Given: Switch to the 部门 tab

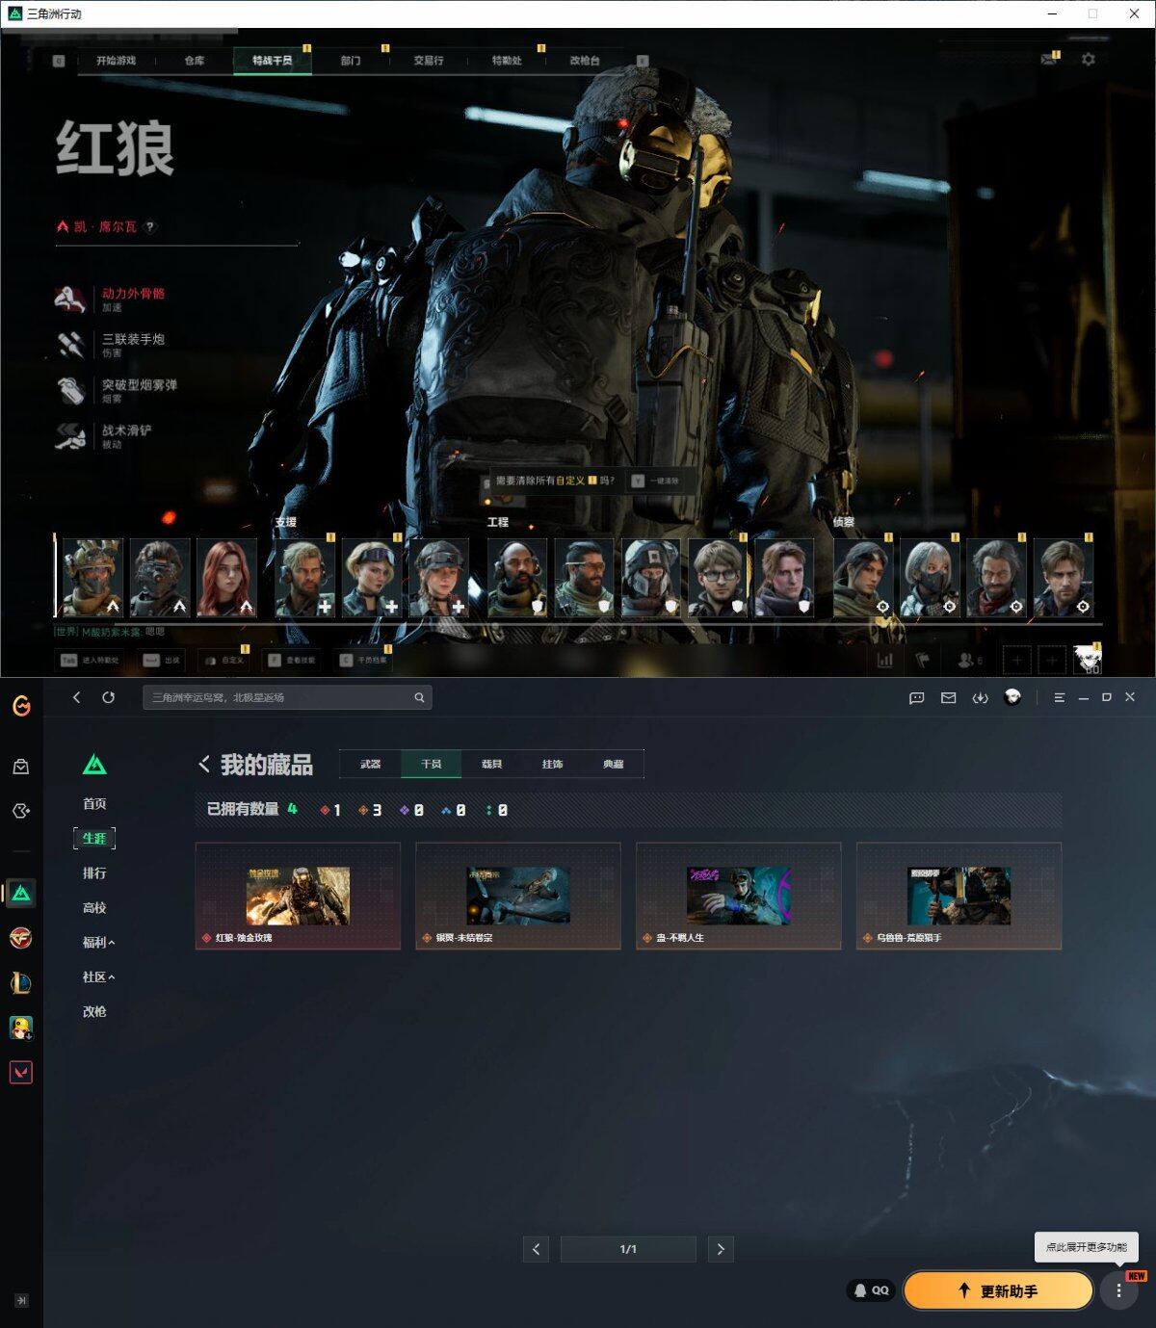Looking at the screenshot, I should pyautogui.click(x=351, y=61).
